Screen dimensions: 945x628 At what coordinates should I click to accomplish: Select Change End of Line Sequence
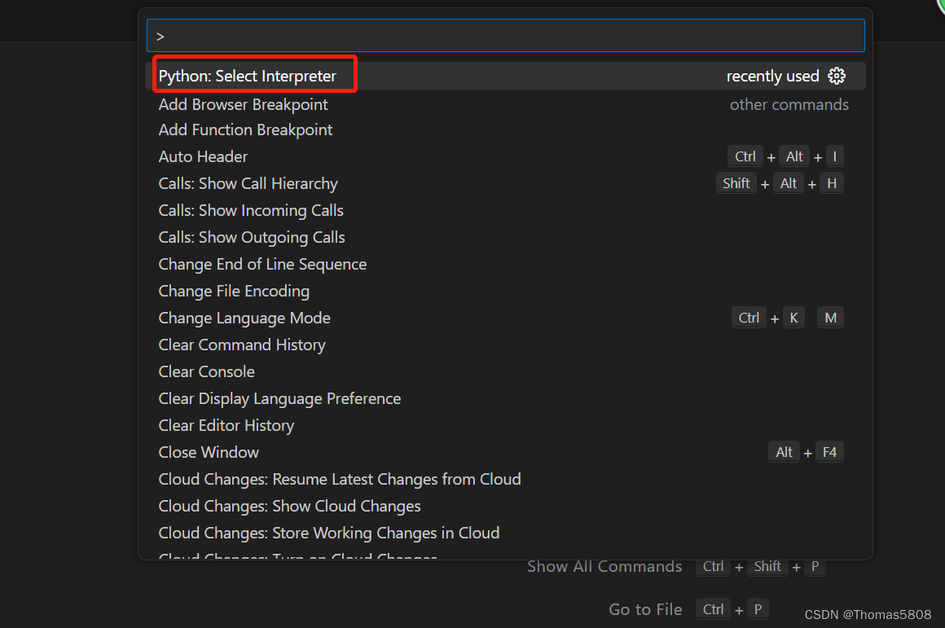[x=262, y=264]
